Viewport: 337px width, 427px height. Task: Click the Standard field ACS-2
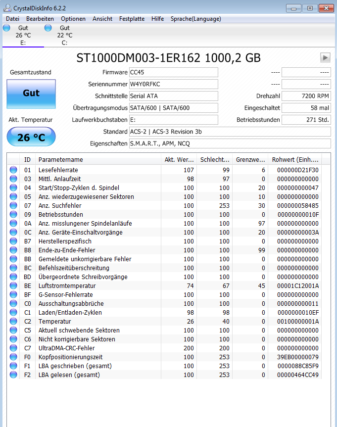pyautogui.click(x=230, y=132)
